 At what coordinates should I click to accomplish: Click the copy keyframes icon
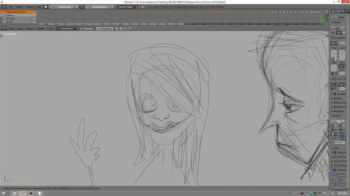125,29
